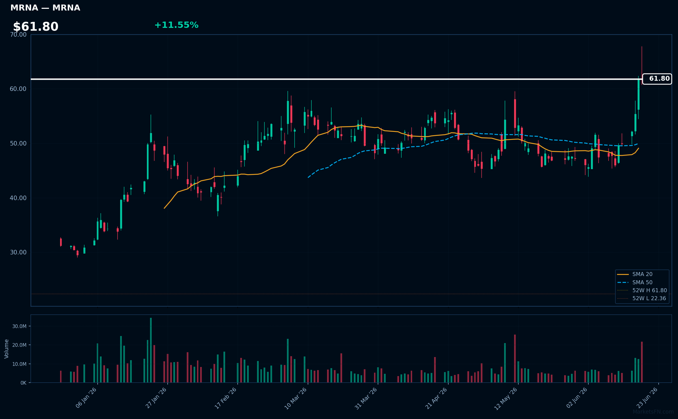Viewport: 678px width, 419px height.
Task: Click the 06 Jan '26 date label
Action: 86,398
